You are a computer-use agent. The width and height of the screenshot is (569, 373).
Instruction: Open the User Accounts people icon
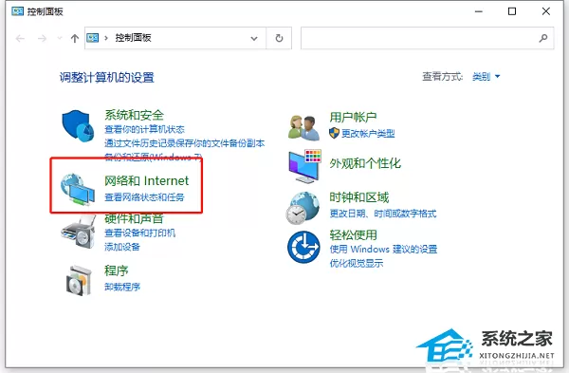click(303, 128)
